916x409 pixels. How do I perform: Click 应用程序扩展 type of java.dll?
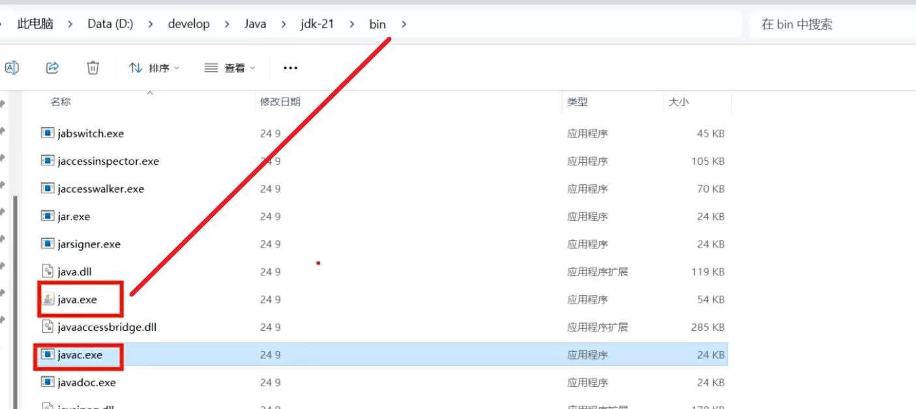coord(598,272)
